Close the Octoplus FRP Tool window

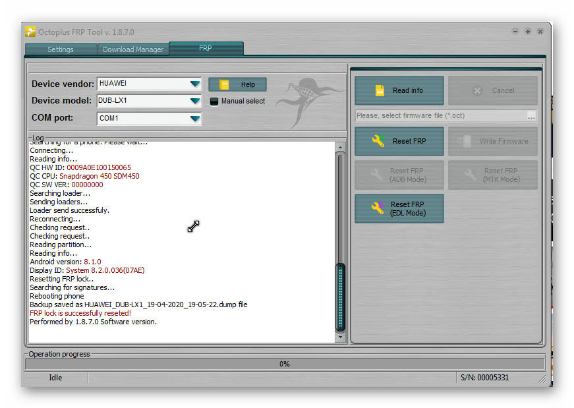[x=540, y=32]
